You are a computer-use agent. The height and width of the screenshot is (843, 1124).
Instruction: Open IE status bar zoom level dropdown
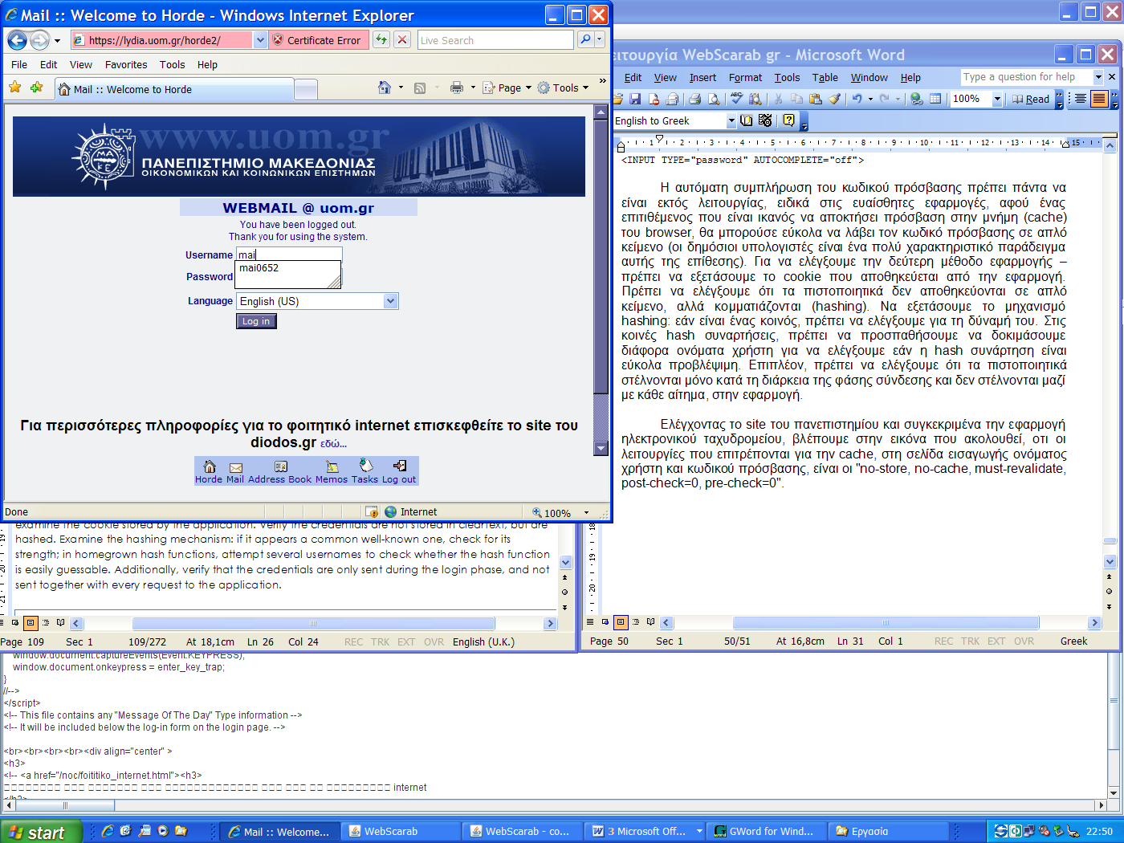(587, 512)
